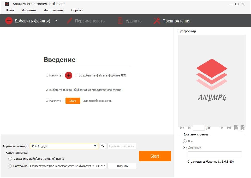
Task: Click the large orange Start button
Action: 155,156
